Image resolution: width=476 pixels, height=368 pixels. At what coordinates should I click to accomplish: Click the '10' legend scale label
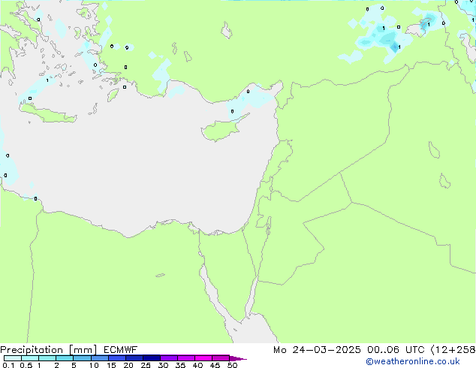(x=94, y=365)
